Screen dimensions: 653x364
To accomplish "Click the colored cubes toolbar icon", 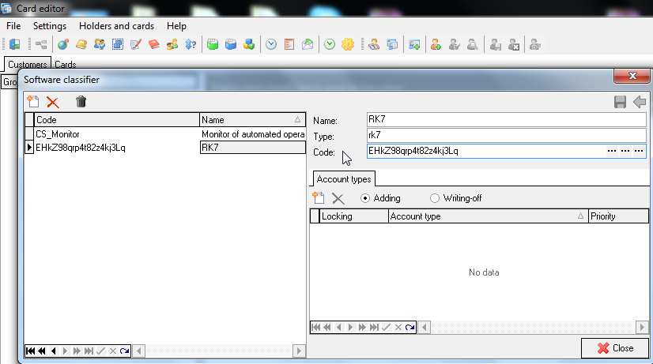I will 249,44.
